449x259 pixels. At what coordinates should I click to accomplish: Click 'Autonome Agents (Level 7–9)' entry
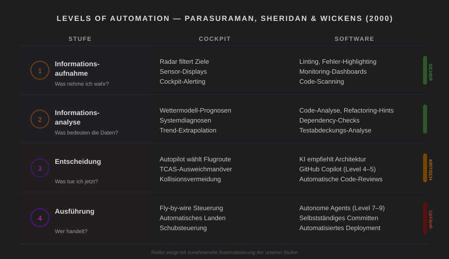342,208
